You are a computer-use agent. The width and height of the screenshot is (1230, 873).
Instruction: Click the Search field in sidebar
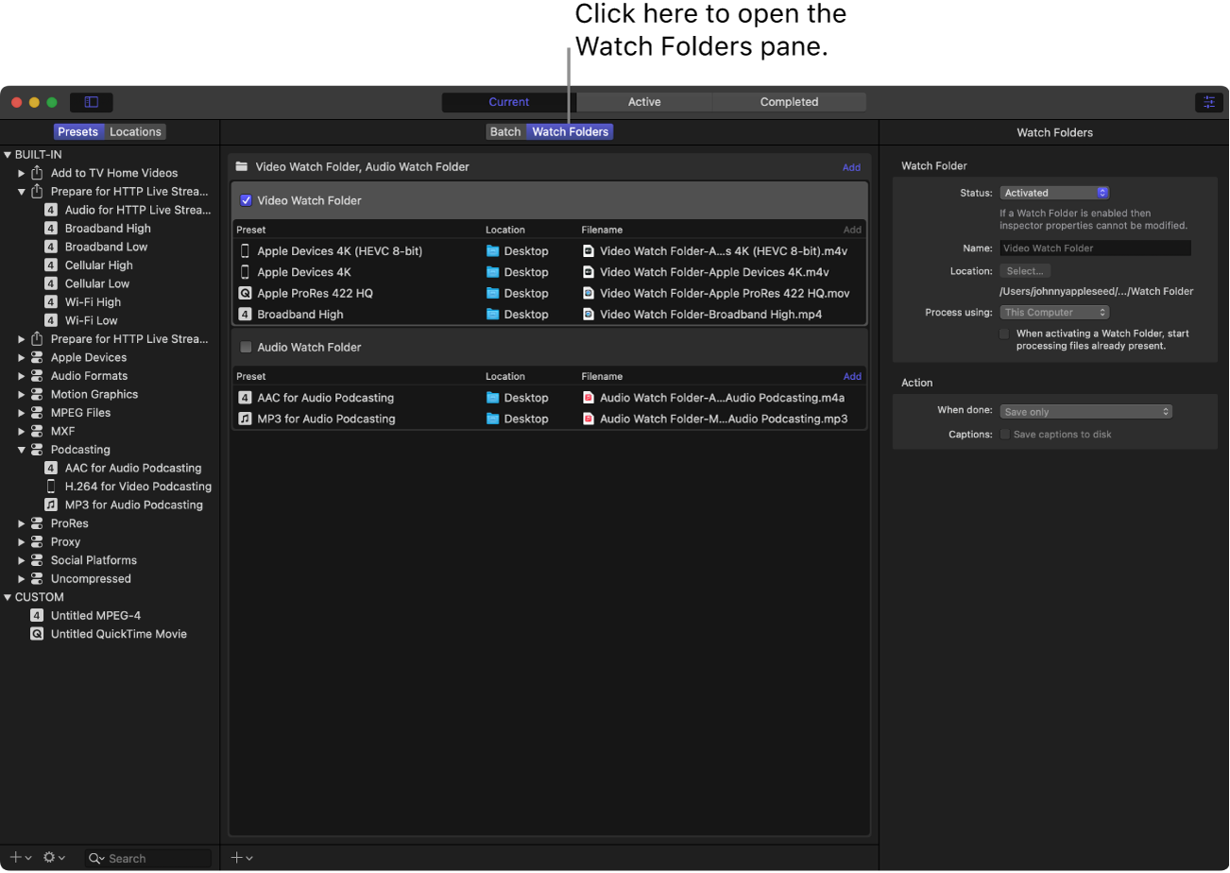(151, 858)
